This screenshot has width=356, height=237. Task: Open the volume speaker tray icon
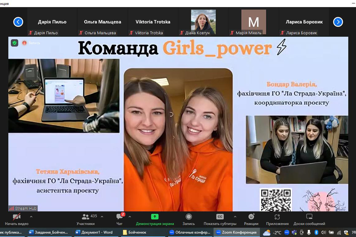point(324,233)
